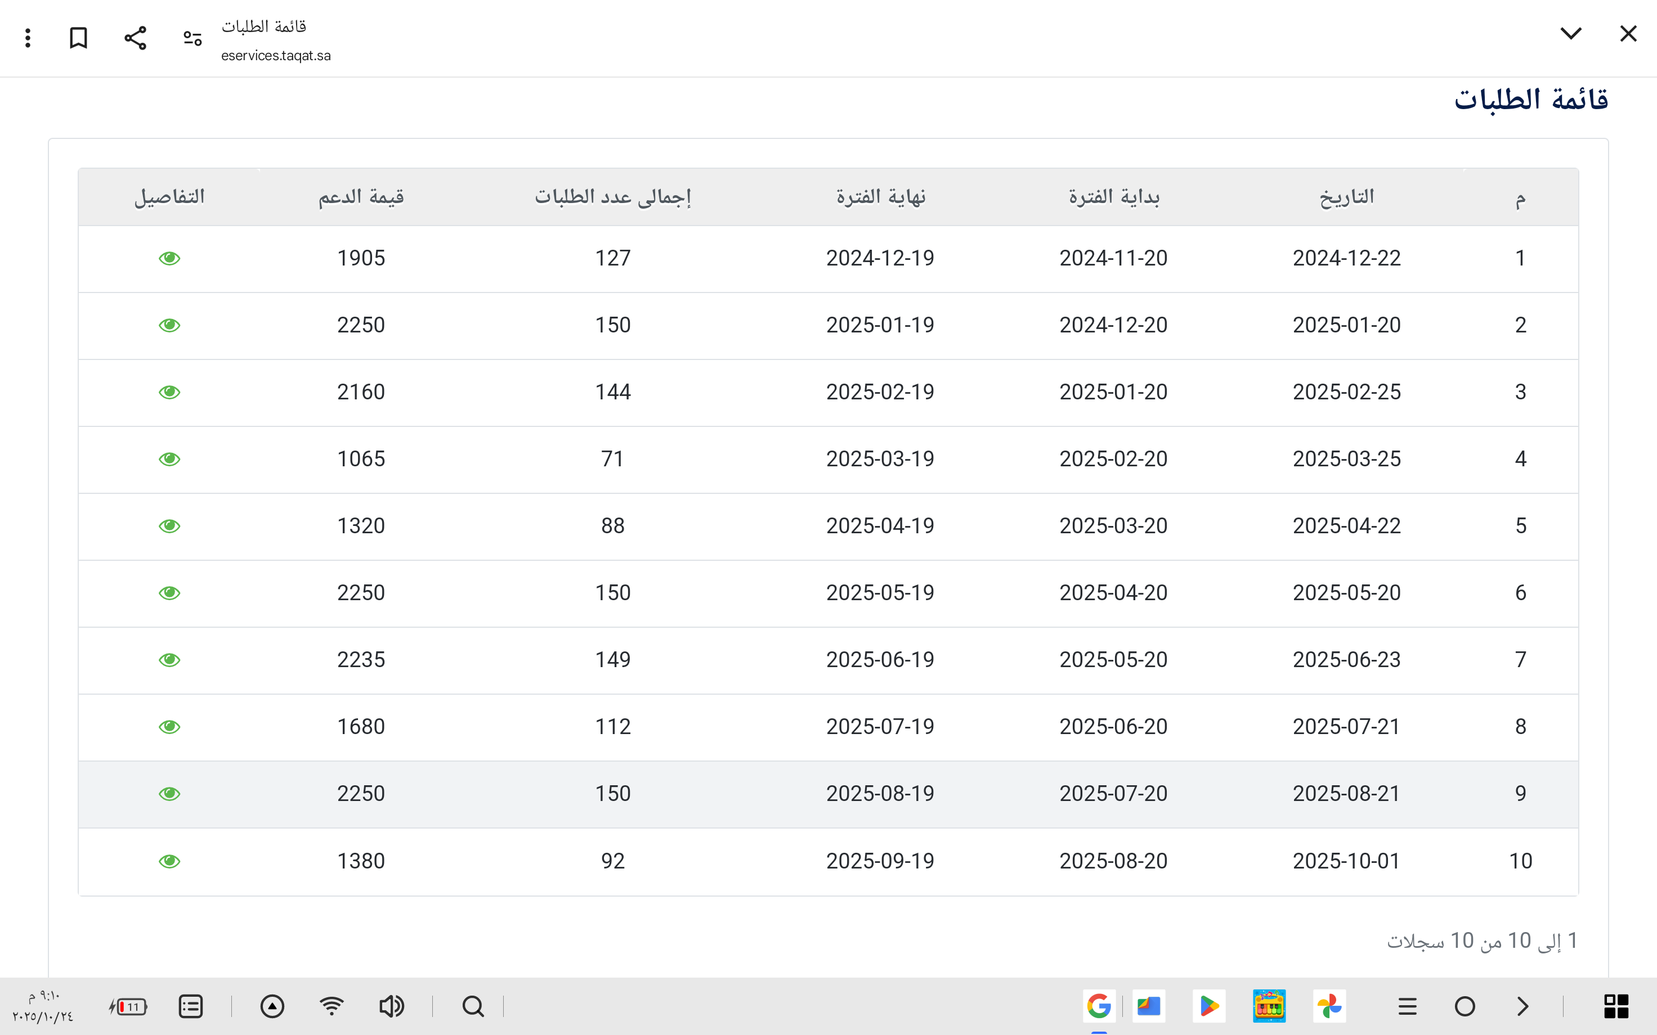Open the three-dot overflow menu
Image resolution: width=1657 pixels, height=1035 pixels.
28,38
